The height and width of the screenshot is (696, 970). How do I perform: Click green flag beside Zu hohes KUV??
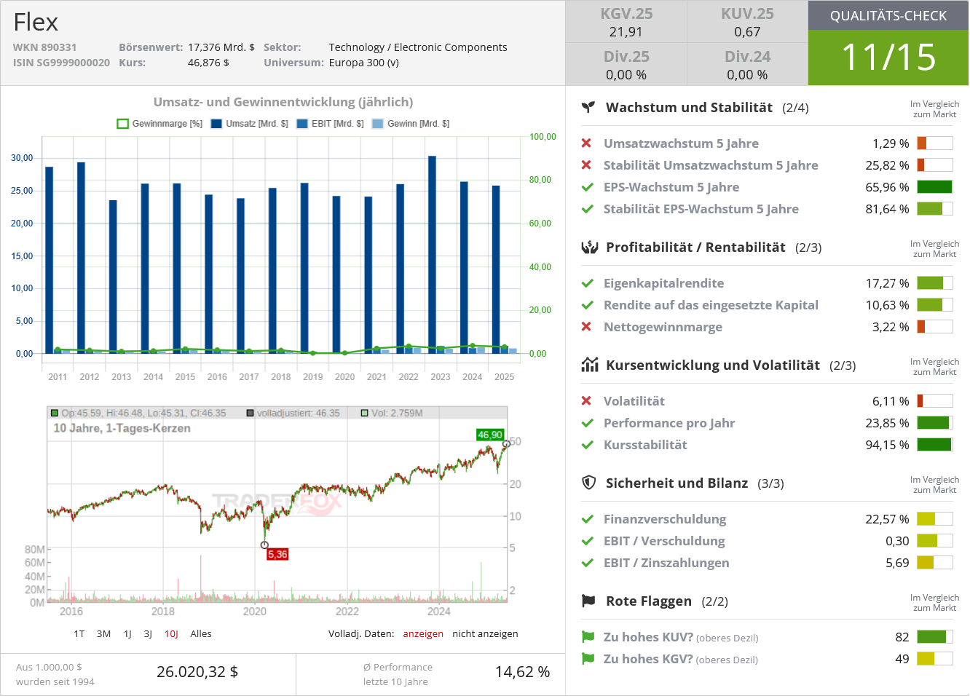588,637
